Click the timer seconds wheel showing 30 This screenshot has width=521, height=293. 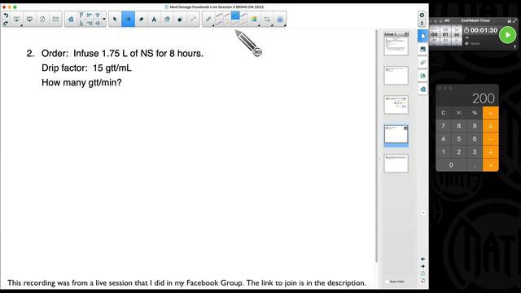[x=457, y=34]
